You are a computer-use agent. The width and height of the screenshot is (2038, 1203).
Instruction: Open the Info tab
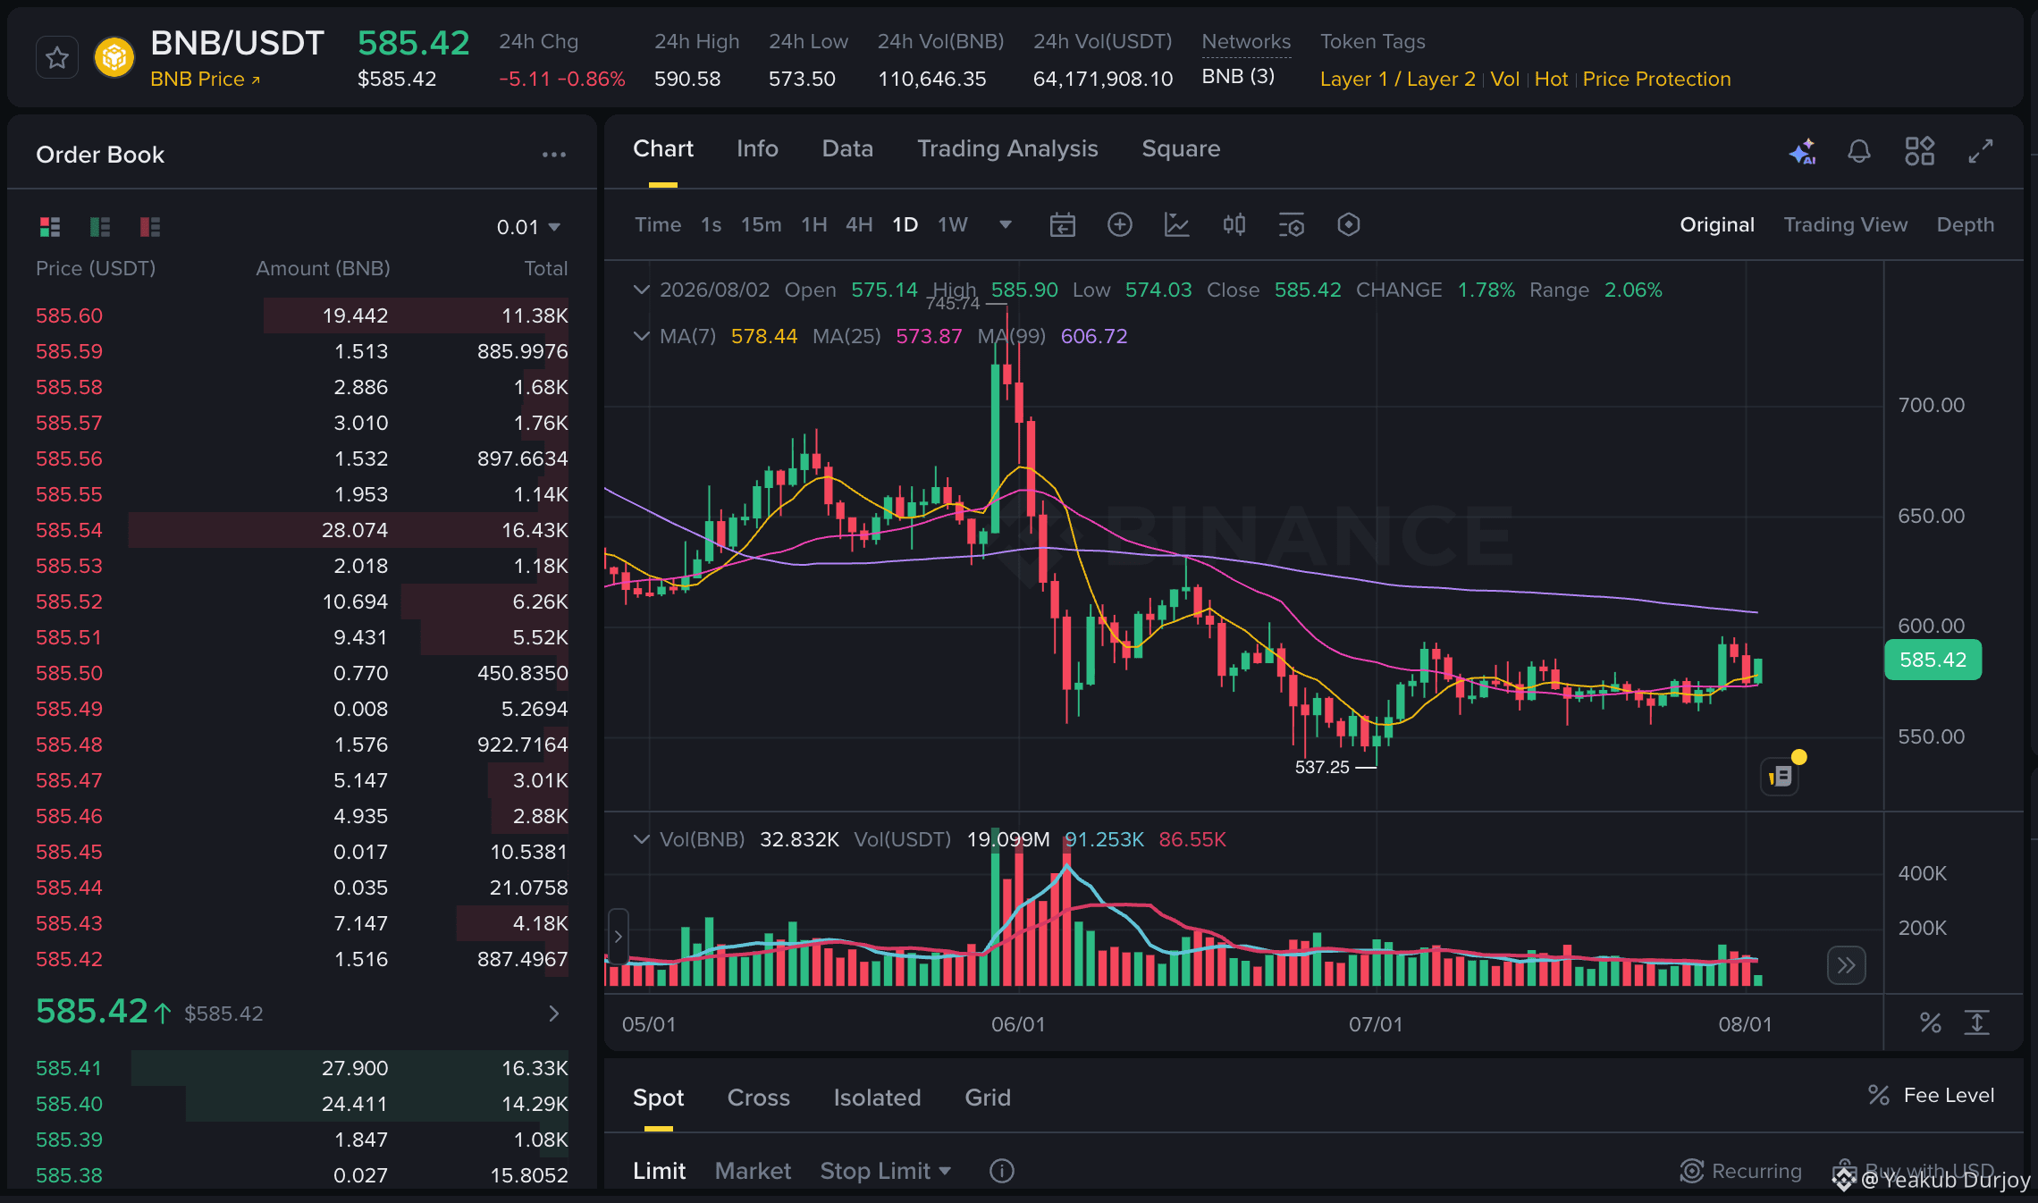(757, 149)
